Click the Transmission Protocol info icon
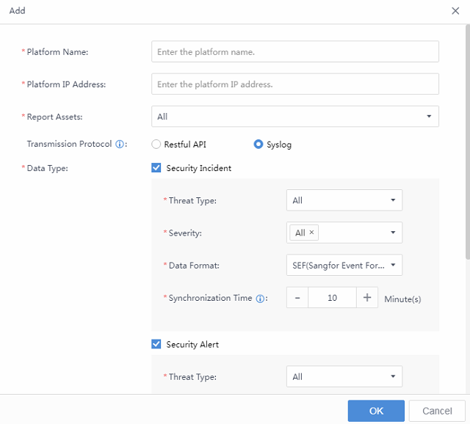The height and width of the screenshot is (424, 470). click(x=120, y=145)
